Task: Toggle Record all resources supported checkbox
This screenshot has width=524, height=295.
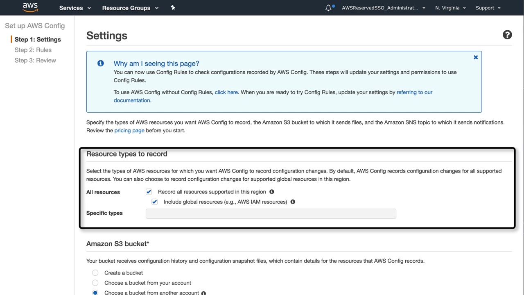Action: [149, 192]
